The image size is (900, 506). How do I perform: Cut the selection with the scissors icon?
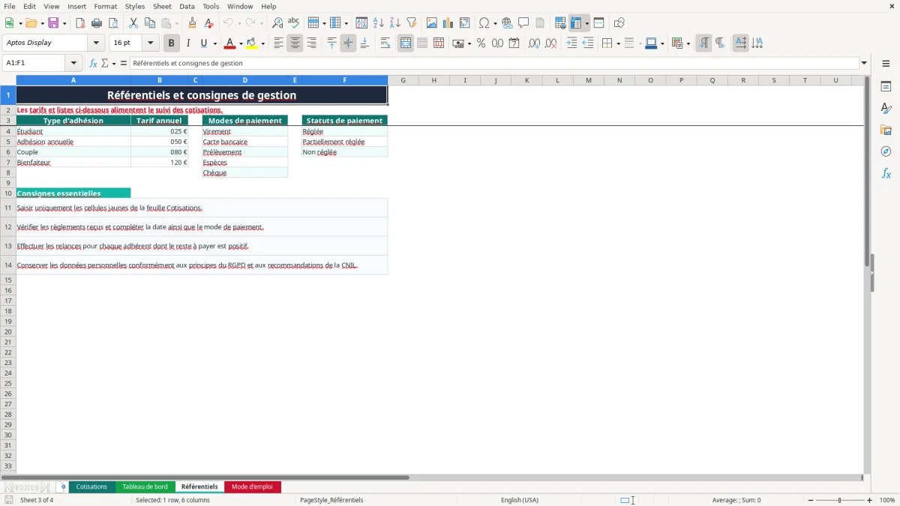click(x=133, y=23)
